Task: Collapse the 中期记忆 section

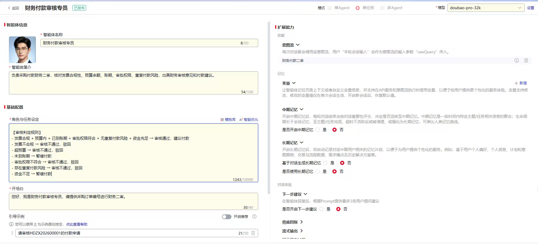Action: click(302, 110)
